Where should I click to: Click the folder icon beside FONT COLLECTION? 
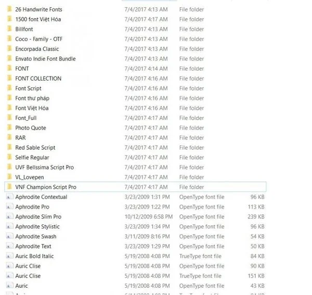tap(9, 78)
